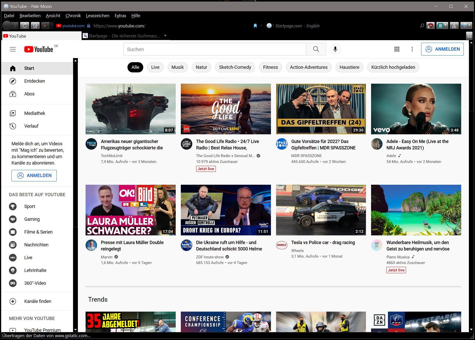Select the Alle filter chip

point(135,67)
